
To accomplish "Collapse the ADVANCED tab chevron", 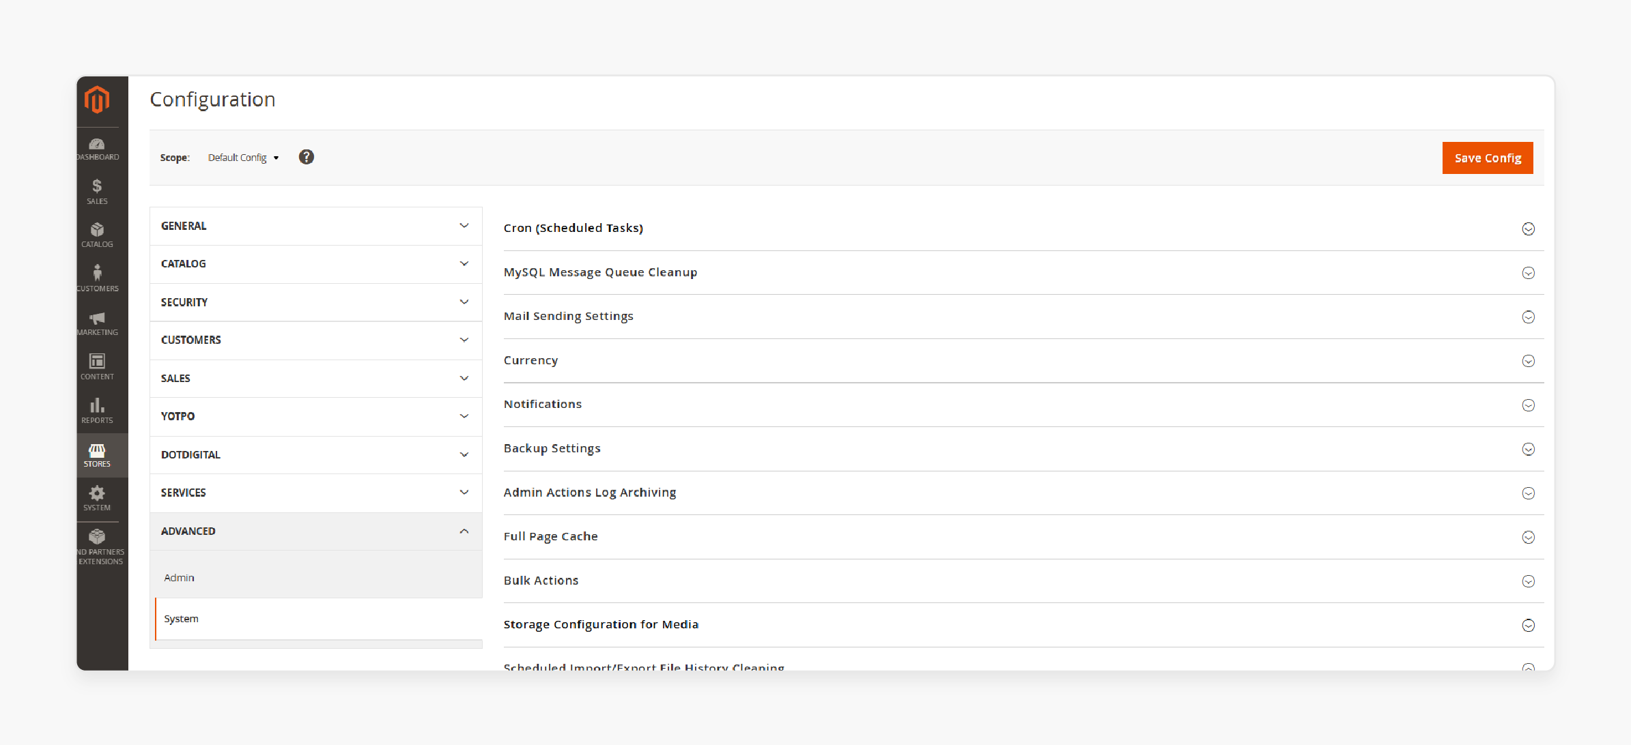I will pos(464,531).
